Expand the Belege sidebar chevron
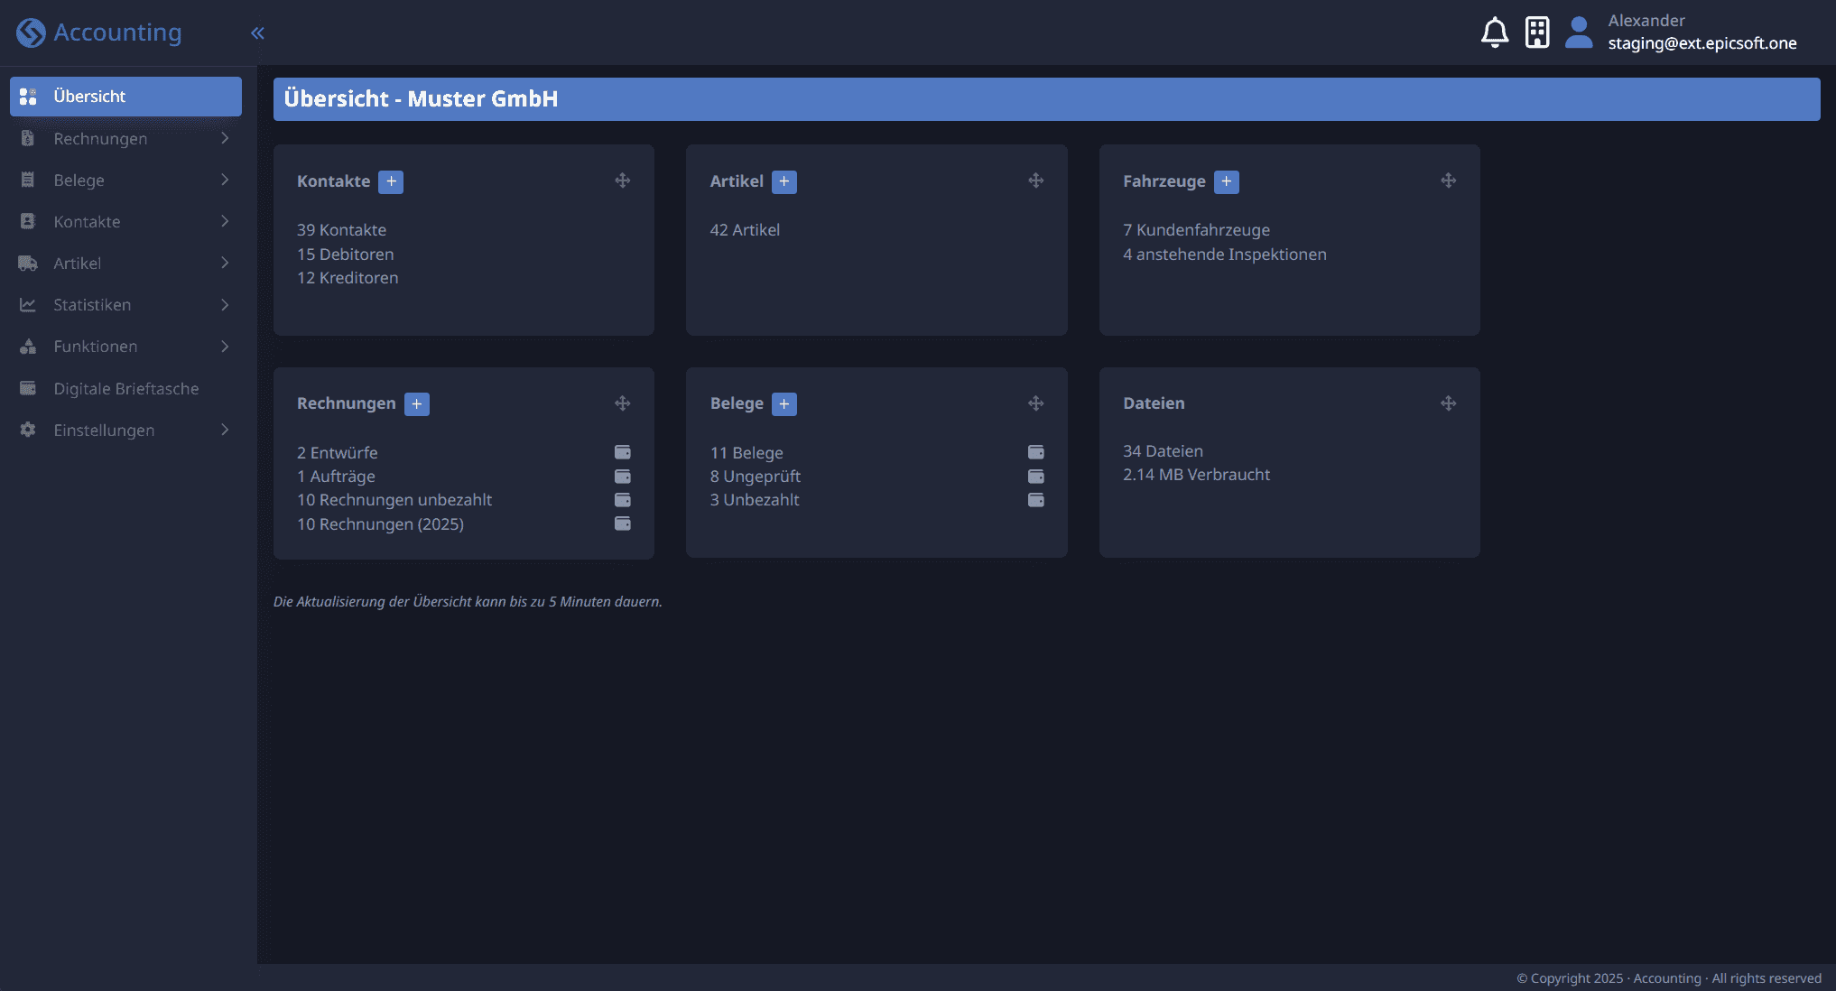Screen dimensions: 1836x991 (x=225, y=180)
